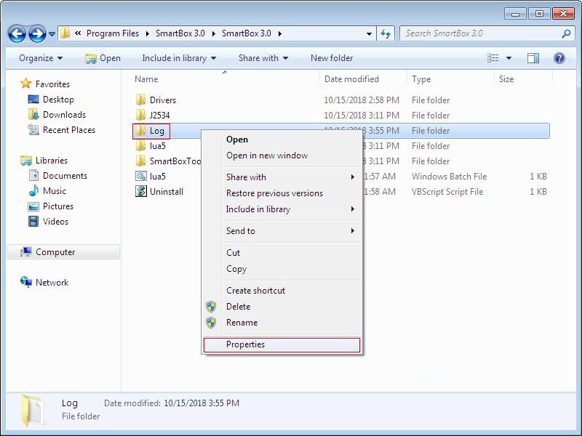Expand Send to submenu
This screenshot has width=582, height=436.
pyautogui.click(x=282, y=231)
